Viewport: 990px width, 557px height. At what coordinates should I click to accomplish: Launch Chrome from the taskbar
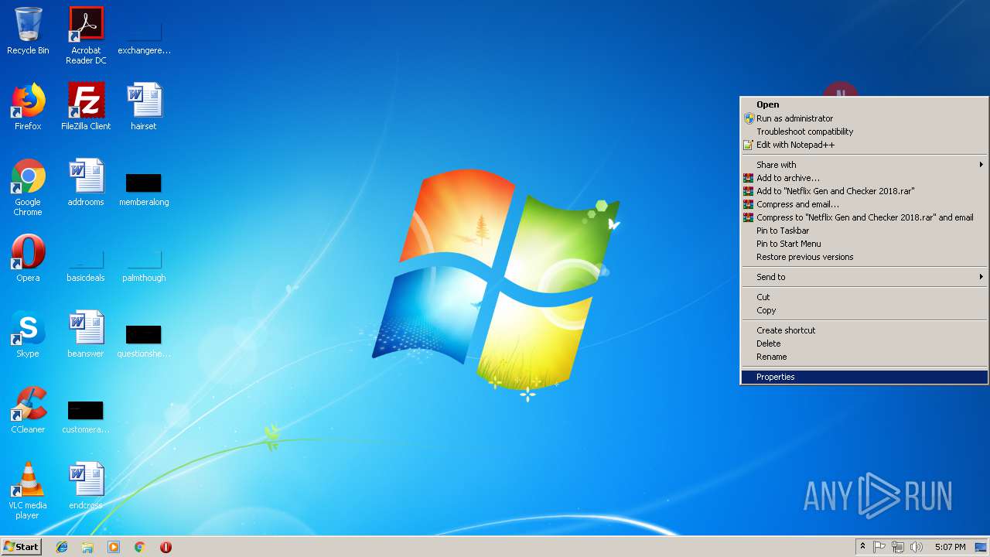[140, 547]
